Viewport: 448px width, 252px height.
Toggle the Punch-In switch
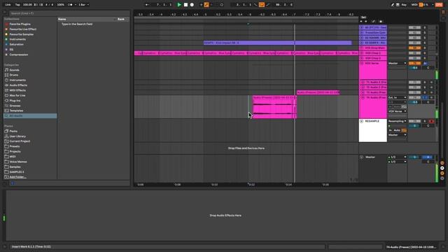point(255,5)
